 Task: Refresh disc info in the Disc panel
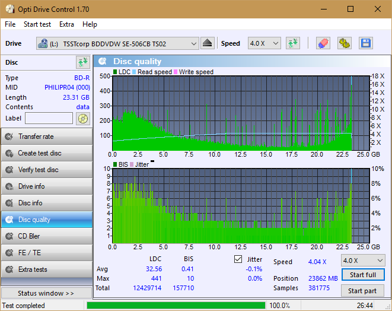click(x=83, y=62)
